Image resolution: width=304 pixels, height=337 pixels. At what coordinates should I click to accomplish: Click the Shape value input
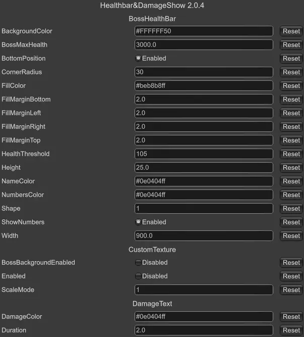coord(204,209)
